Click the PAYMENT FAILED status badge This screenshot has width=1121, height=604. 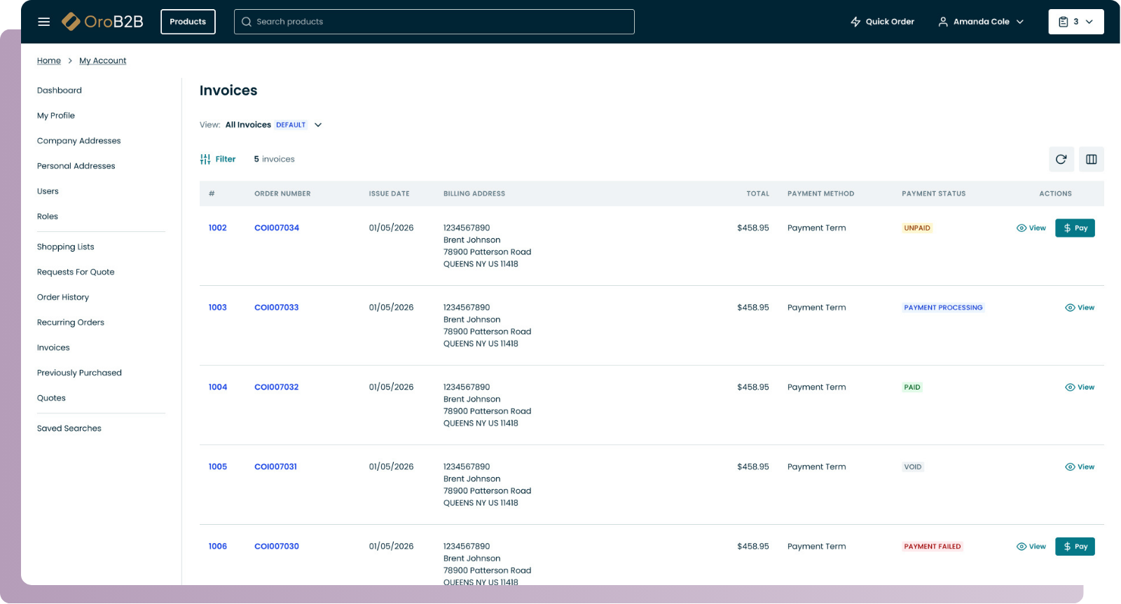(x=933, y=547)
